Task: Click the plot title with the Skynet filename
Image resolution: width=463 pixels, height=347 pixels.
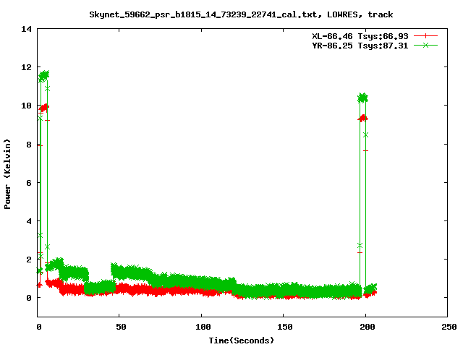Action: pos(241,14)
